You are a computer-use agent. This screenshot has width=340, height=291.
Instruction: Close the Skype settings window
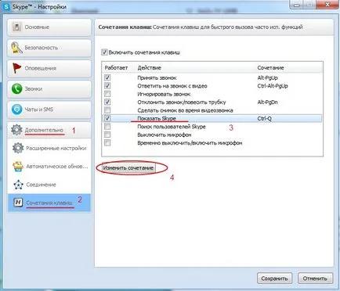(x=328, y=4)
